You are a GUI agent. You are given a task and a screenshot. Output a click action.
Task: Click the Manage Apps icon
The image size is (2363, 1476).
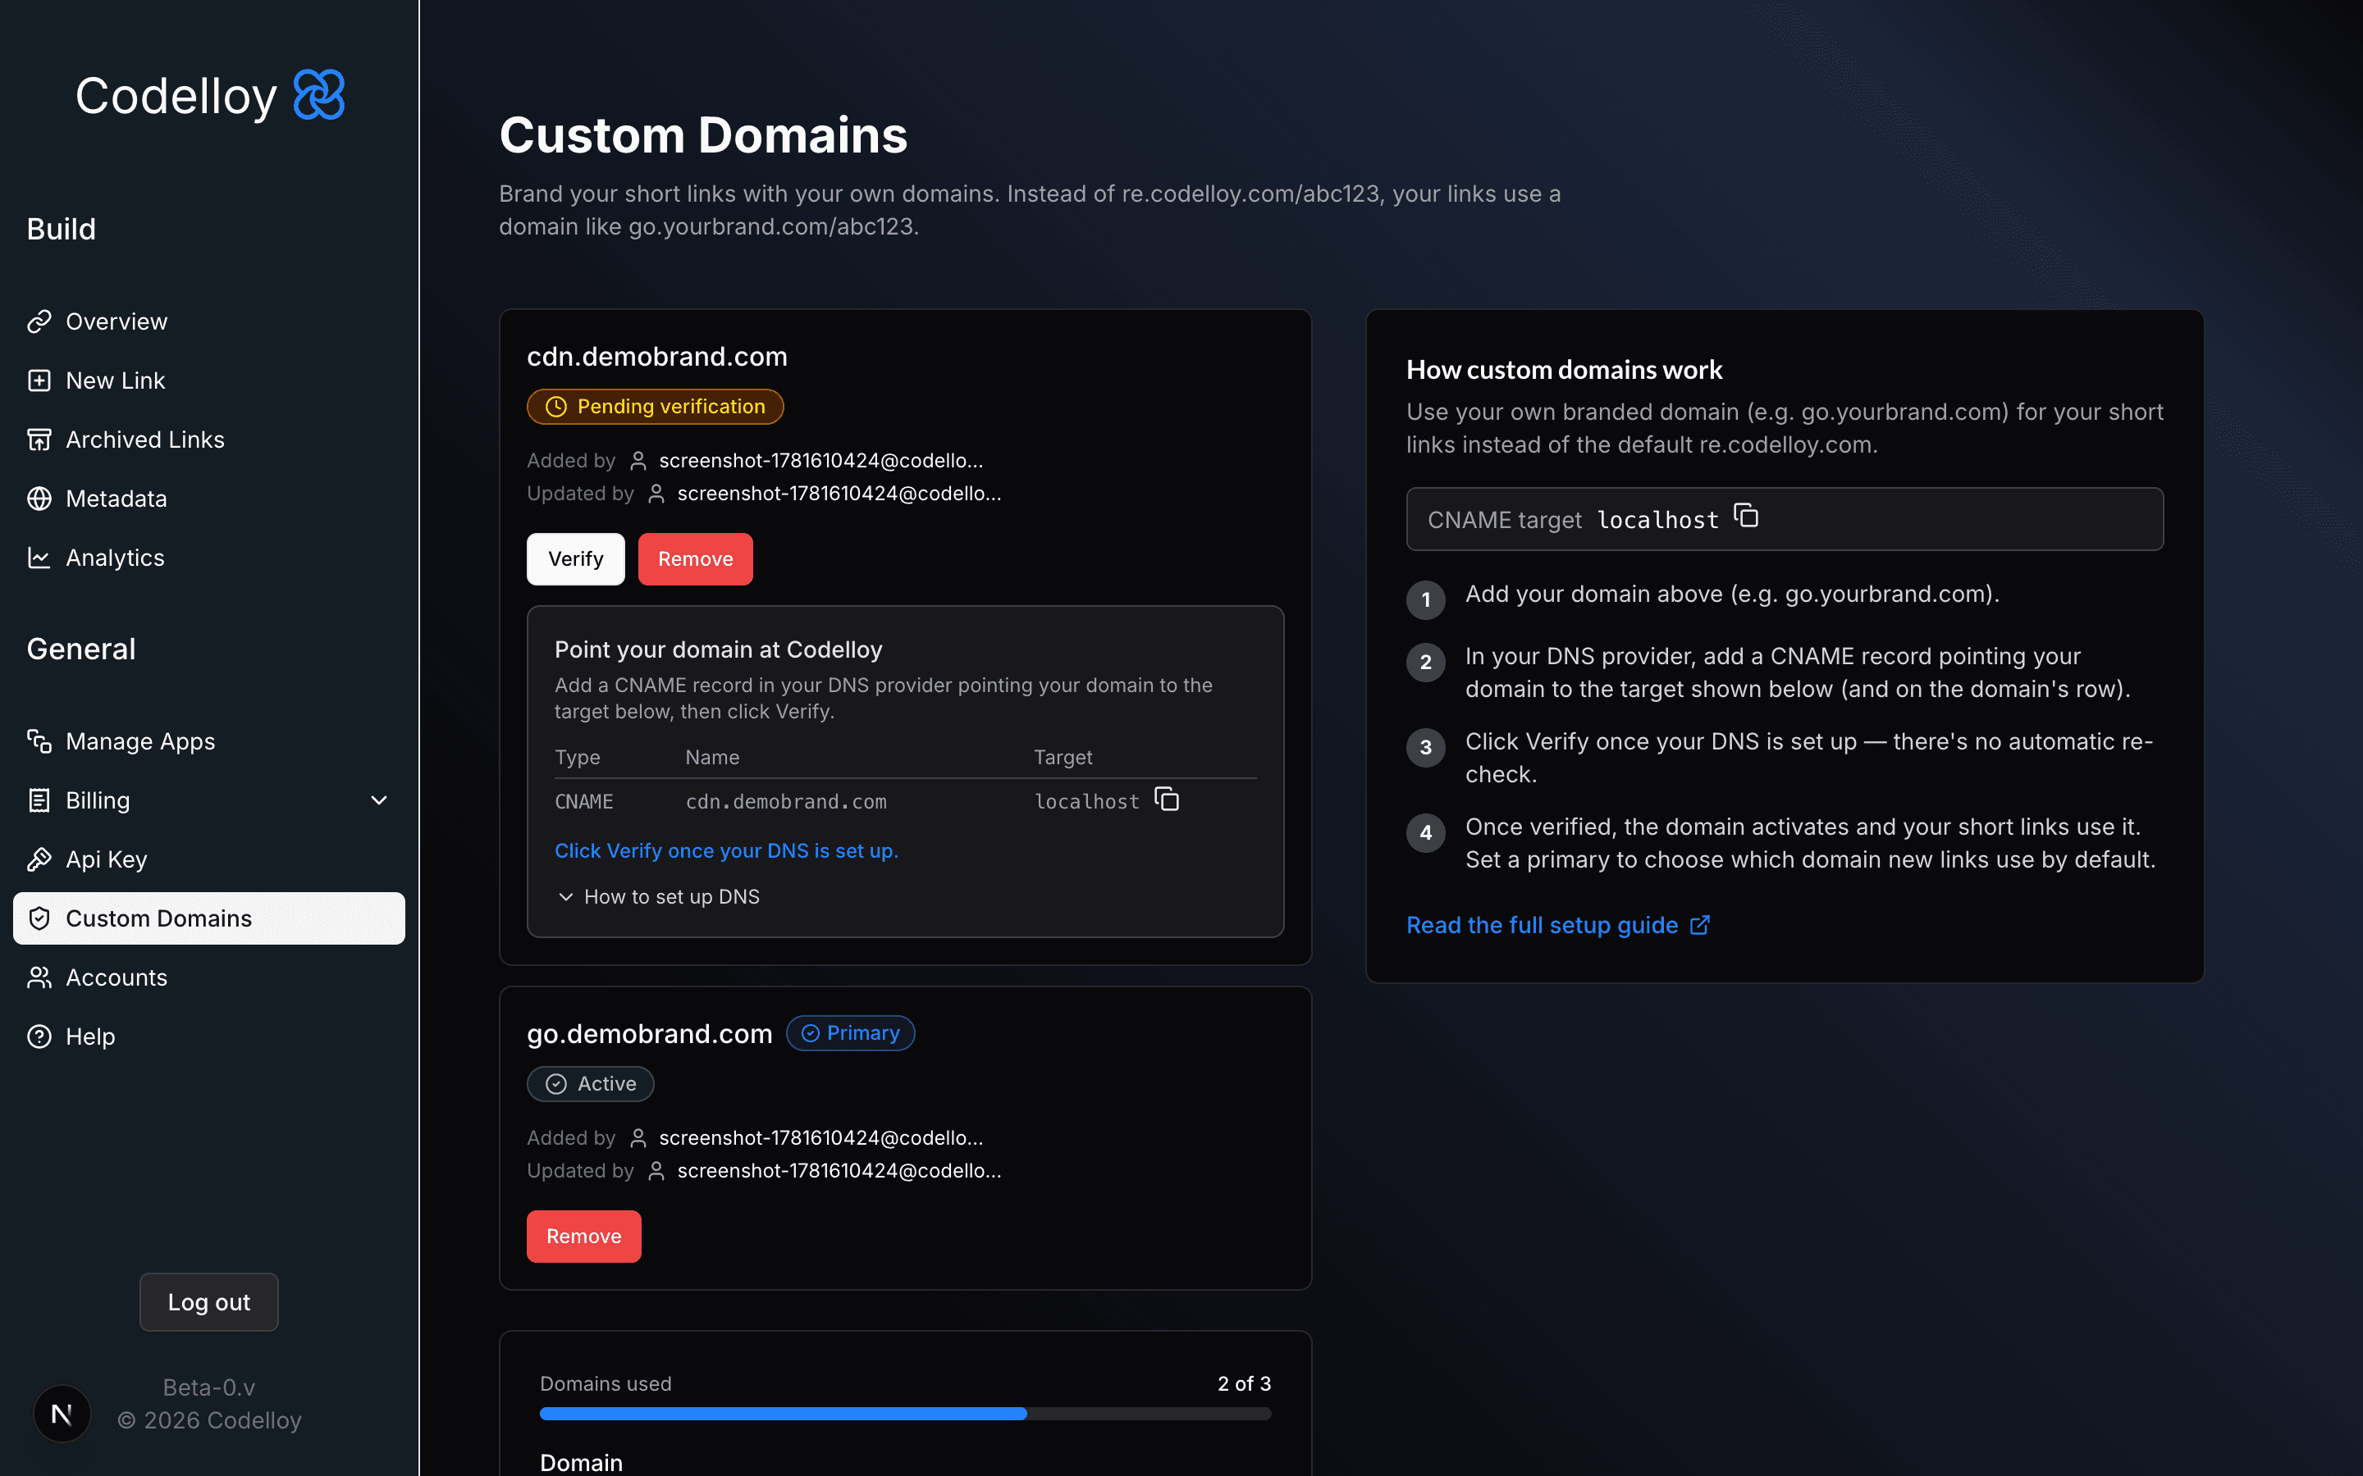click(x=39, y=742)
